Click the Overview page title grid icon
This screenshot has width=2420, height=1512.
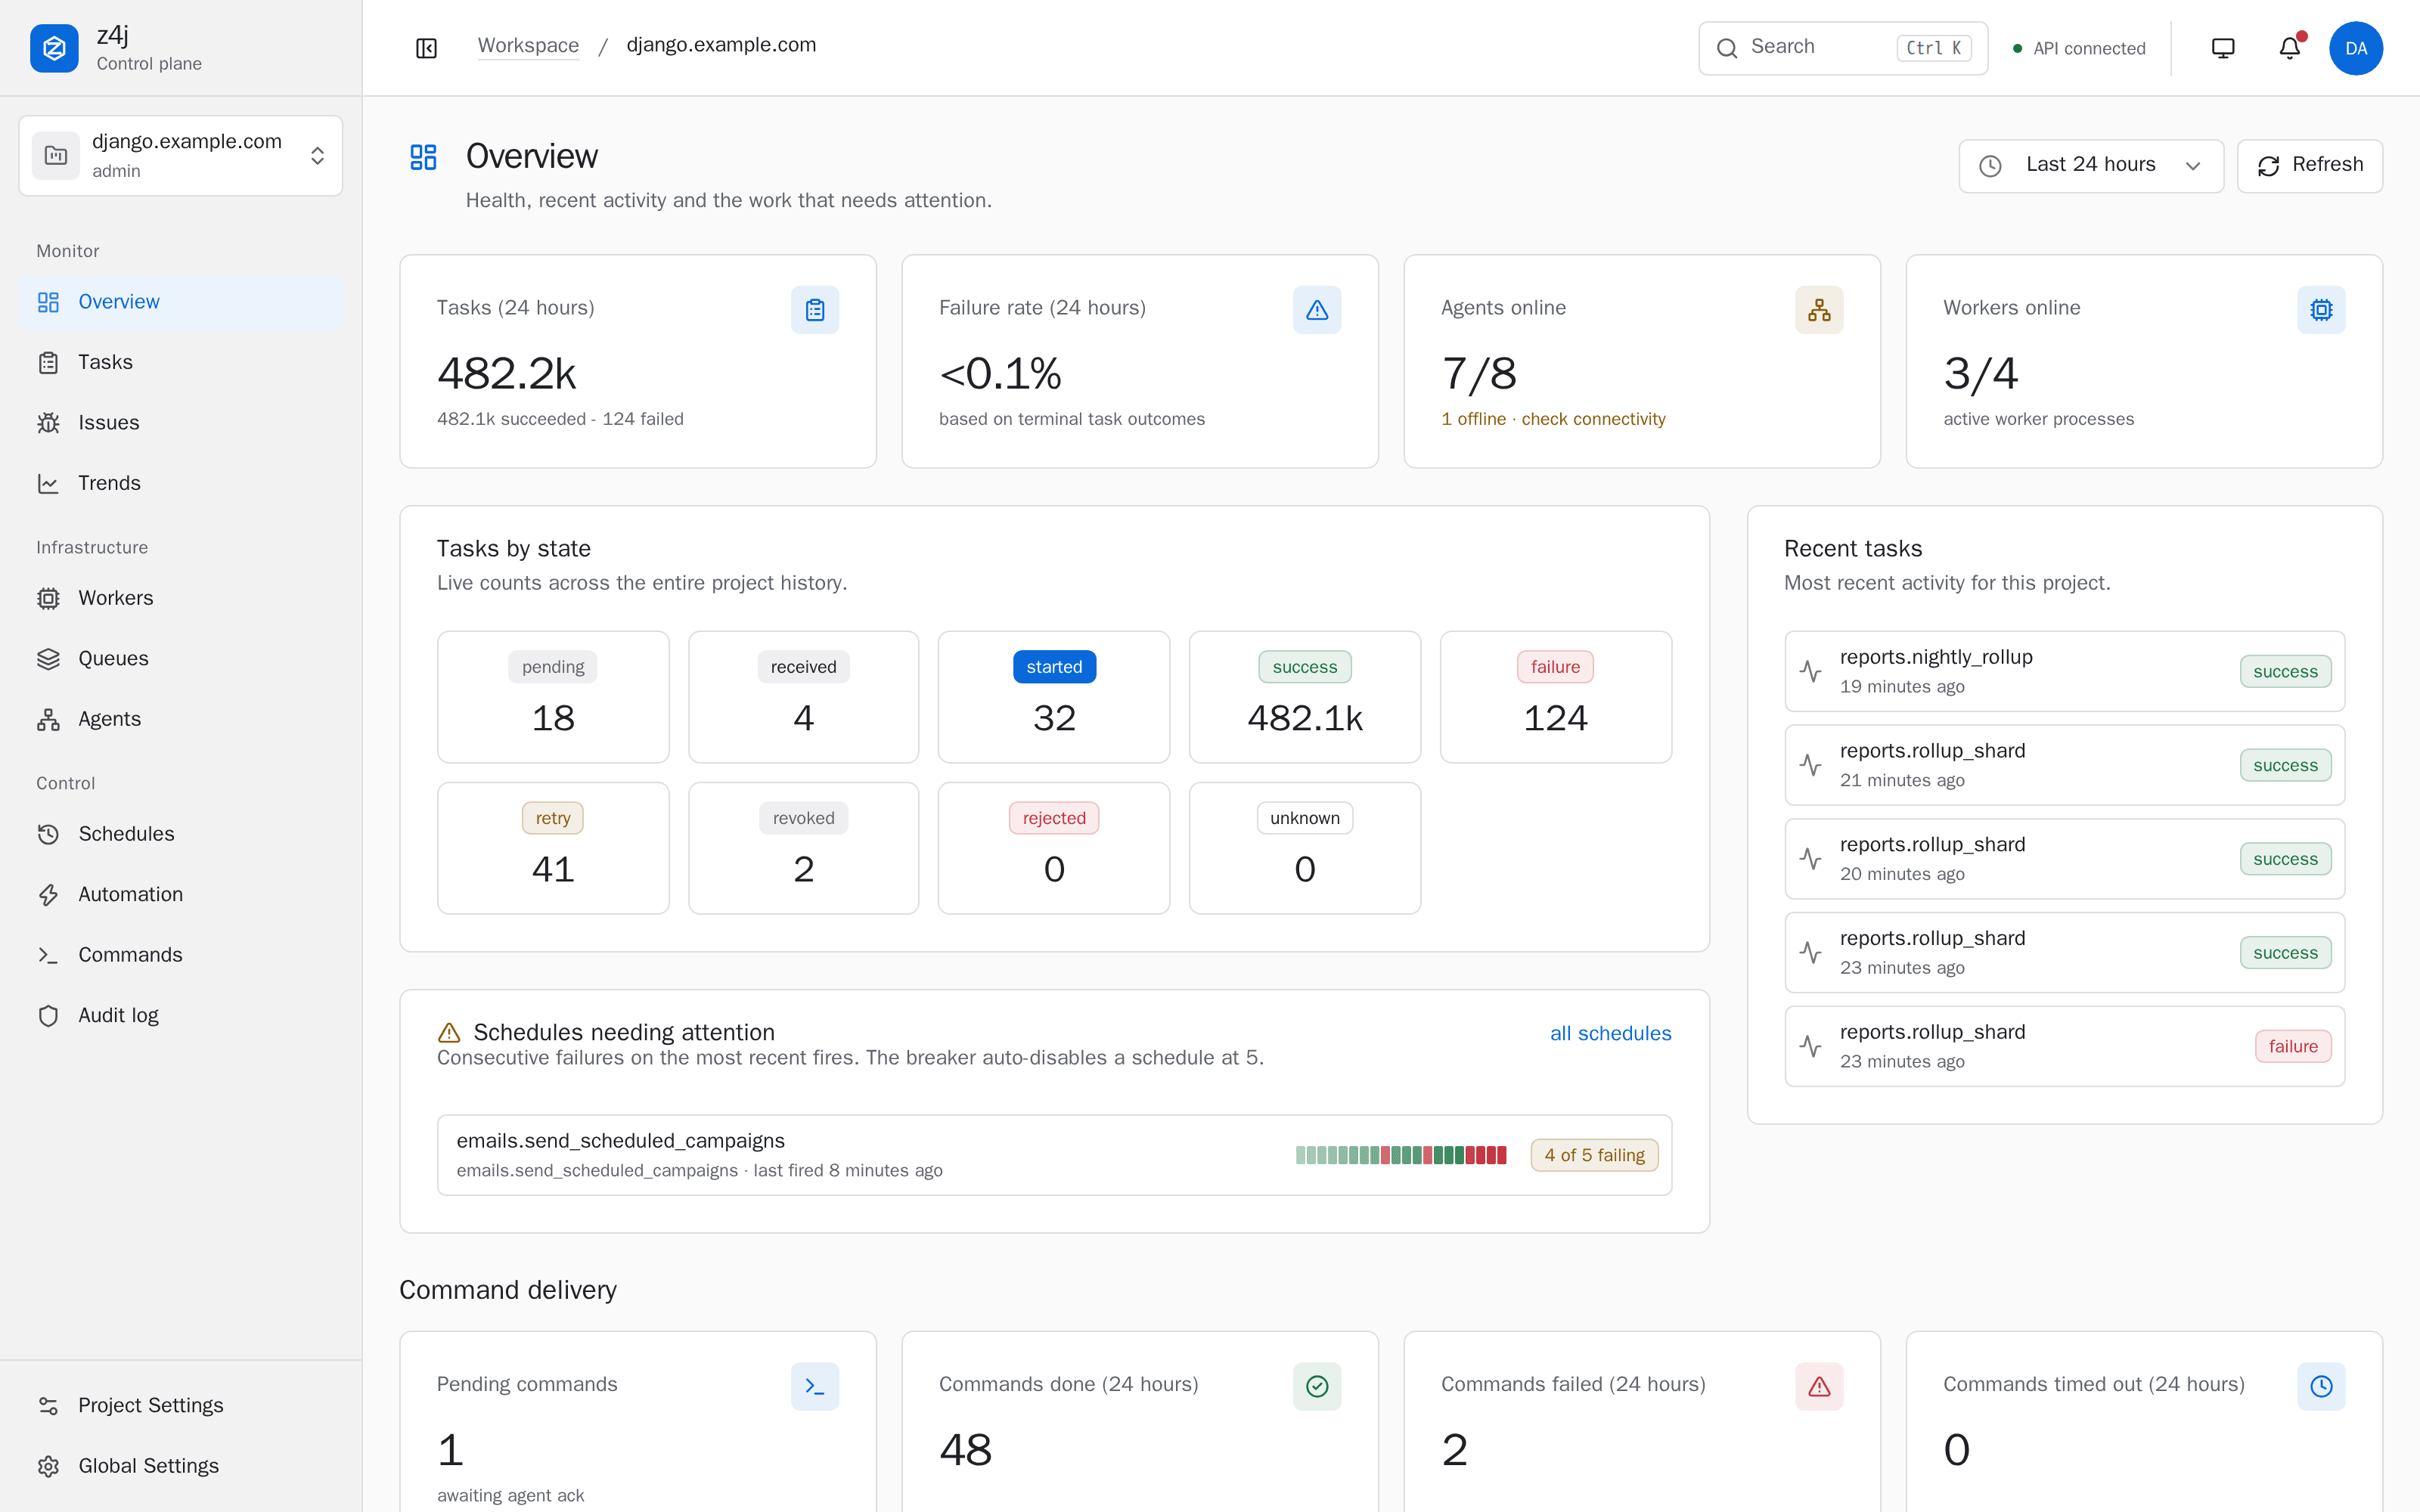tap(423, 157)
